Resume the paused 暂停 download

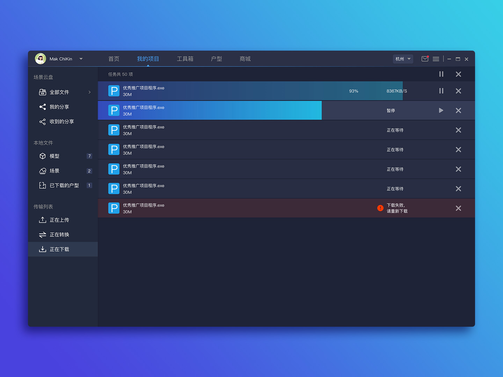coord(441,110)
